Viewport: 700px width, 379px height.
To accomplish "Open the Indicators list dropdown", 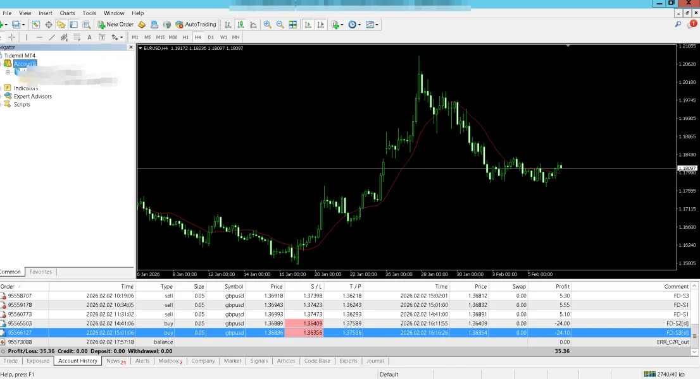I will pos(337,25).
